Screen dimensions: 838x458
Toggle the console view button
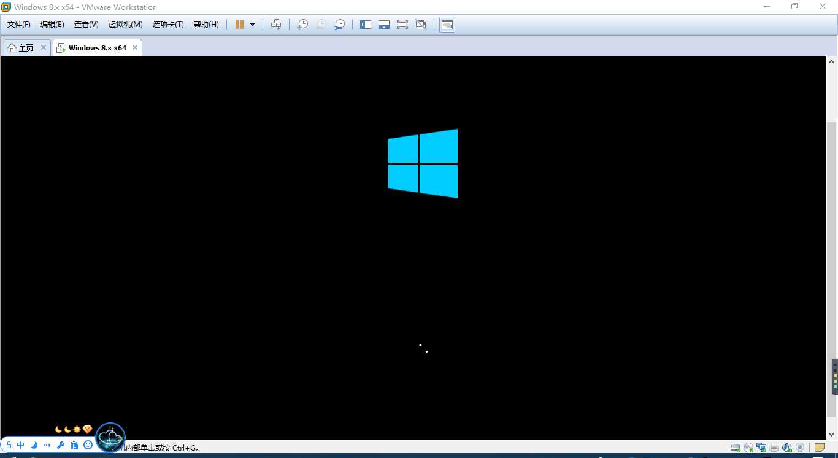pos(447,25)
